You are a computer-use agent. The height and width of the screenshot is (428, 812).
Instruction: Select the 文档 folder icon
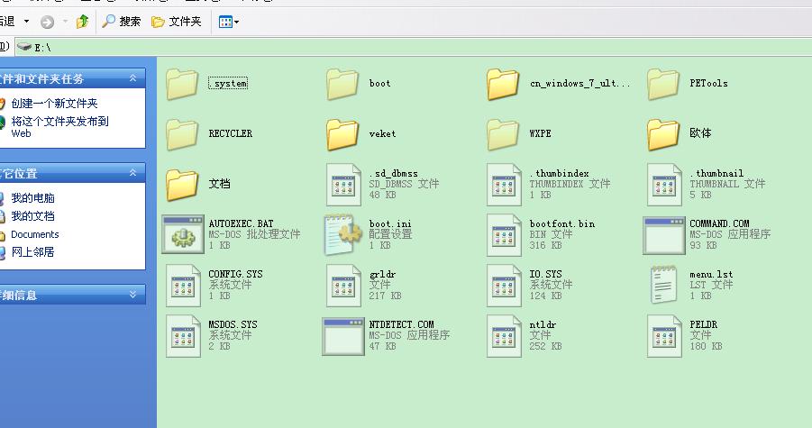[x=182, y=184]
